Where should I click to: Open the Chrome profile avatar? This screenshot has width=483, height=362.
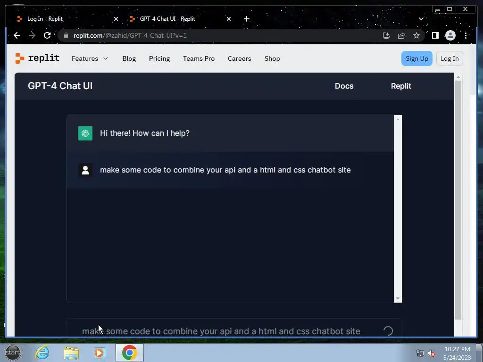(450, 35)
